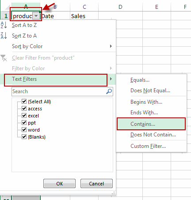
Task: Uncheck the access checkbox
Action: pyautogui.click(x=24, y=108)
